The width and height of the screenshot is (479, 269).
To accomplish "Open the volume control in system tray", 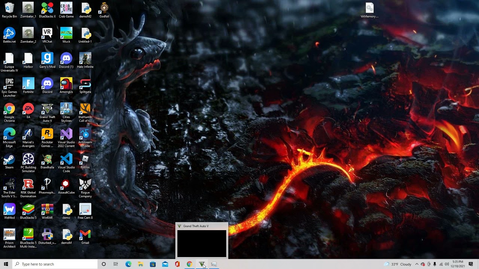I will [x=446, y=264].
